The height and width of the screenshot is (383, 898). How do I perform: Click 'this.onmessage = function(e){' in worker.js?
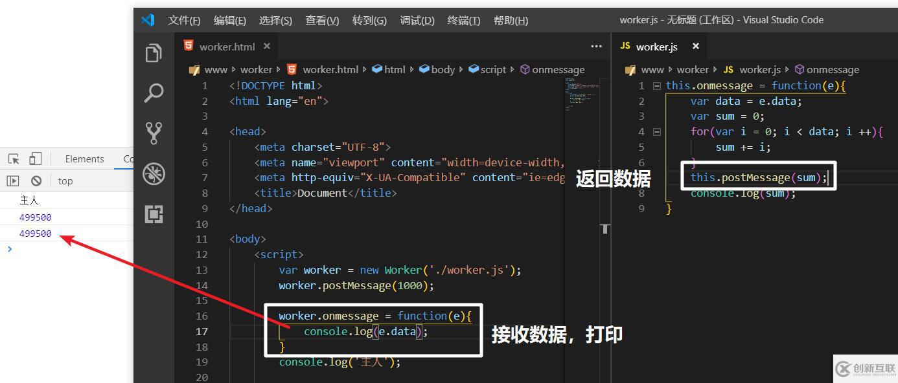(x=756, y=85)
